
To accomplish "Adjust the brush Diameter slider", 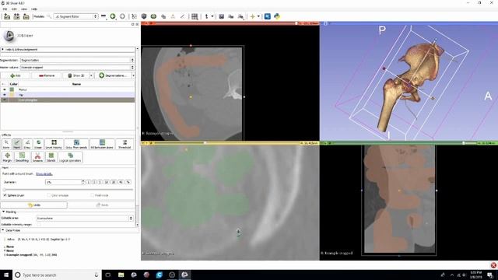I will pos(68,189).
